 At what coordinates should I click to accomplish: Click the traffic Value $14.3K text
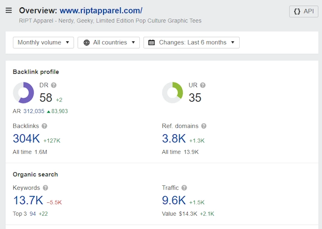pyautogui.click(x=179, y=214)
